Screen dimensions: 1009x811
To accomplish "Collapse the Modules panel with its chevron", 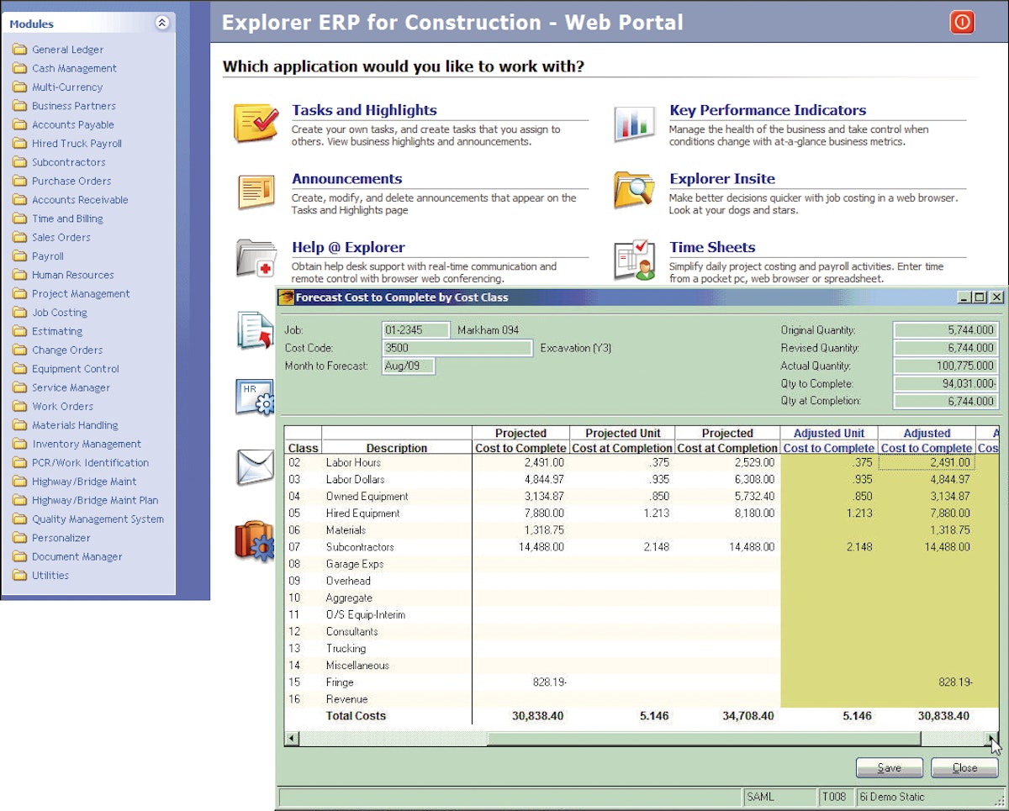I will click(x=162, y=24).
